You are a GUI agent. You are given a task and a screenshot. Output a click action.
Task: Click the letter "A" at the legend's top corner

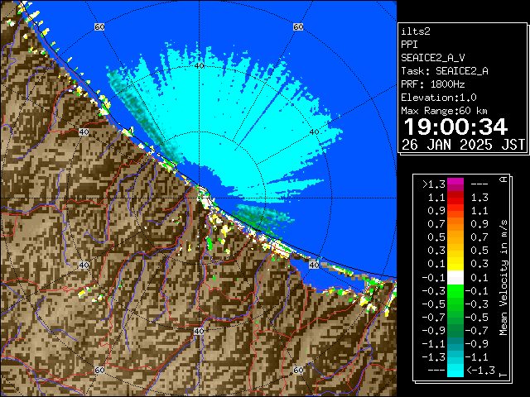coord(503,179)
